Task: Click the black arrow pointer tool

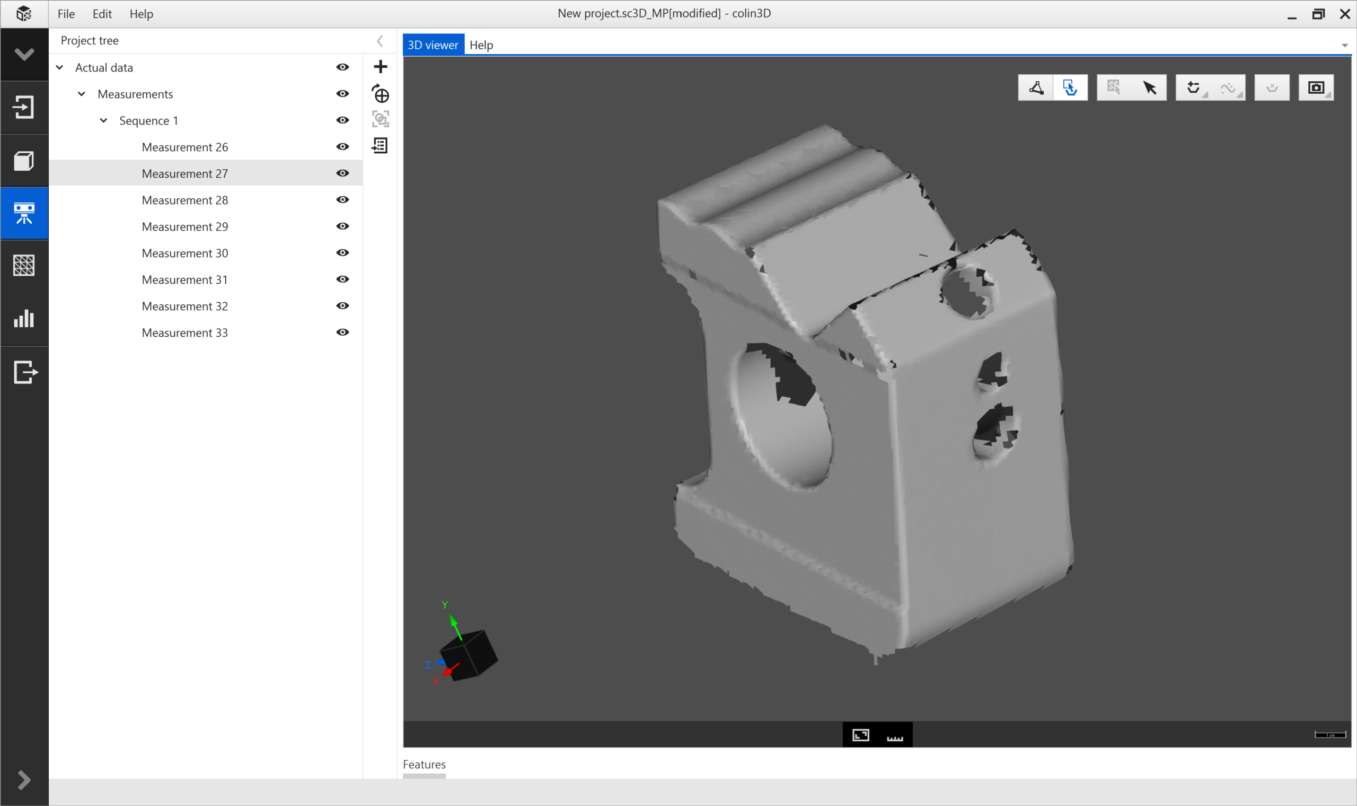Action: (x=1149, y=87)
